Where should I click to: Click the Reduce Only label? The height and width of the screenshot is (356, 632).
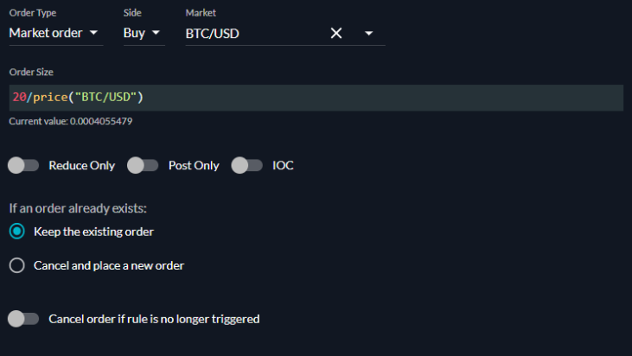[x=82, y=166]
